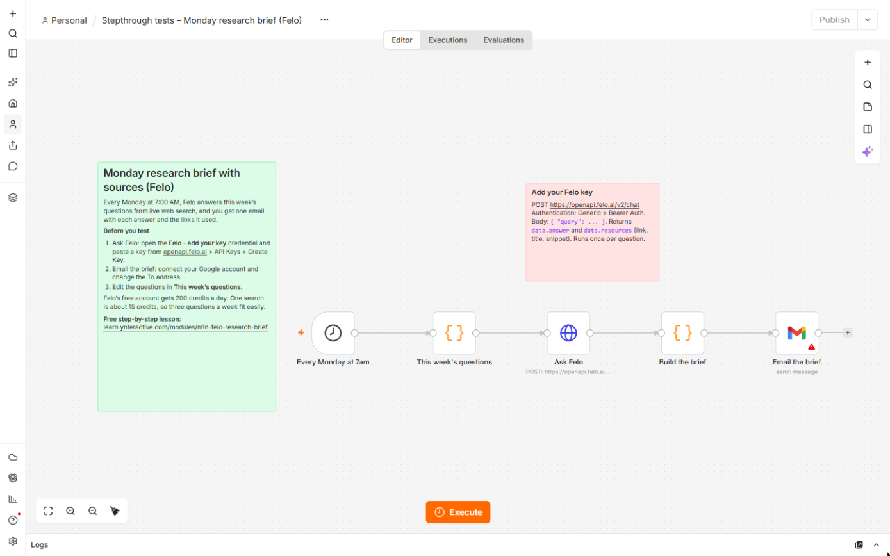The width and height of the screenshot is (890, 556).
Task: Expand the Logs panel chevron
Action: 877,545
